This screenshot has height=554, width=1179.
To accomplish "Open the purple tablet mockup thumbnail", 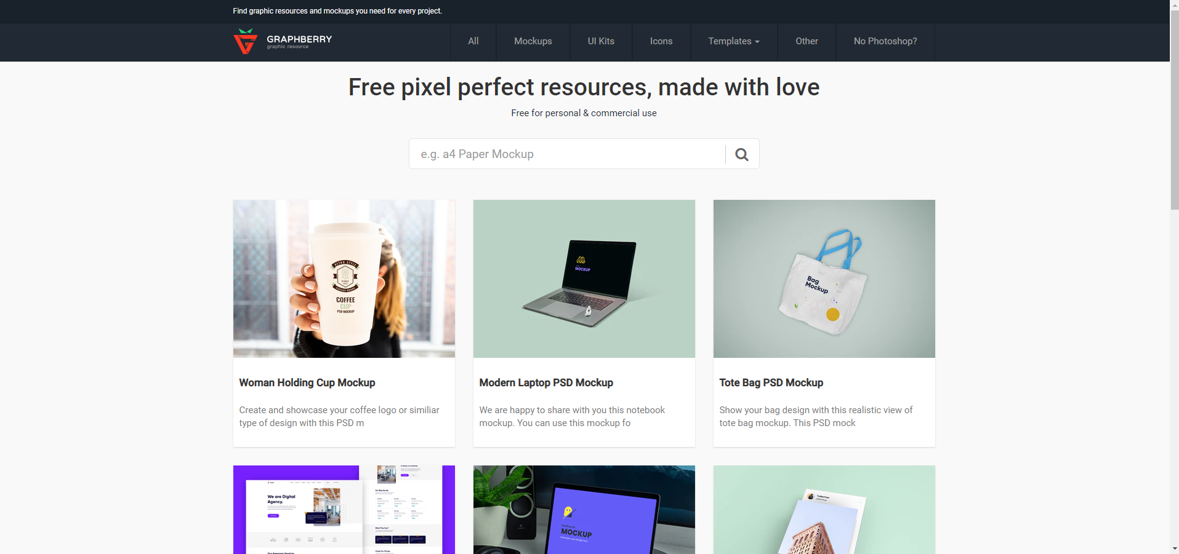I will [x=584, y=510].
